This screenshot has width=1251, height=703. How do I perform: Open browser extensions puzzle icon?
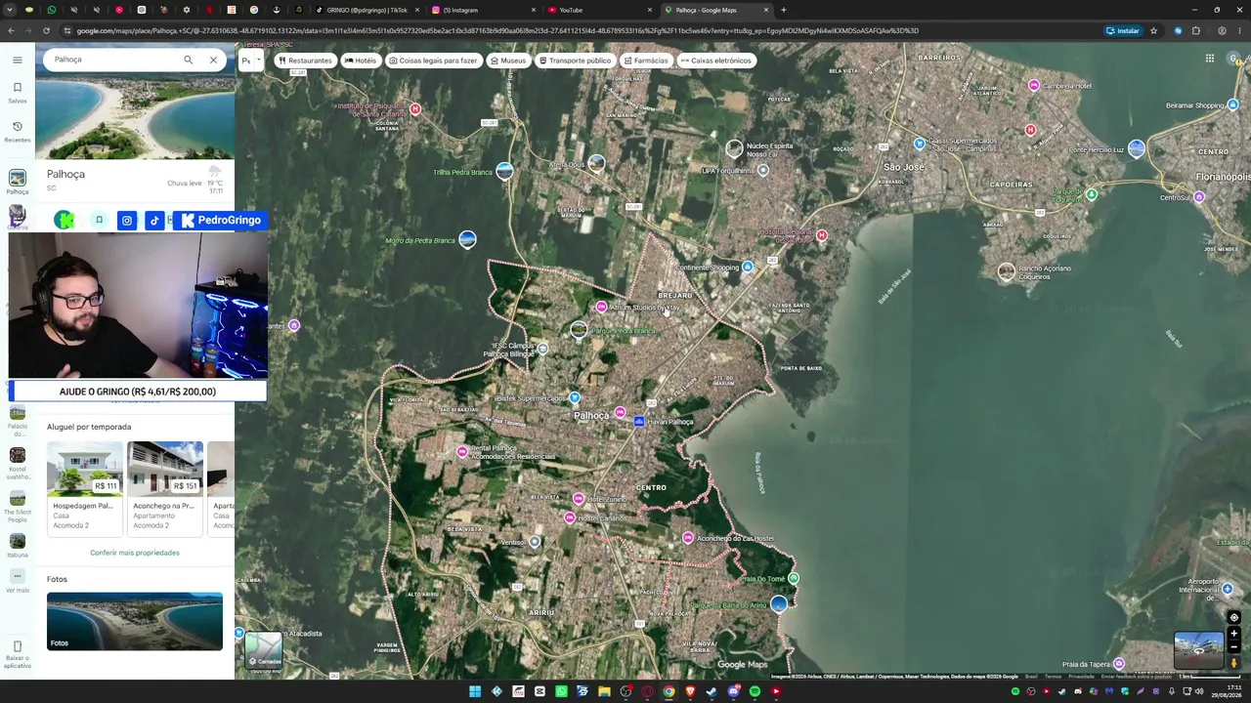pos(1195,30)
